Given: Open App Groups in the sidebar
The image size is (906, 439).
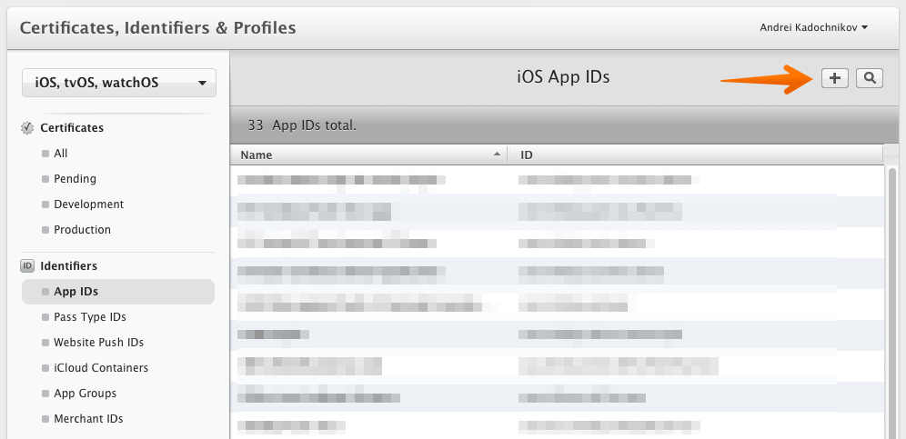Looking at the screenshot, I should [x=85, y=394].
